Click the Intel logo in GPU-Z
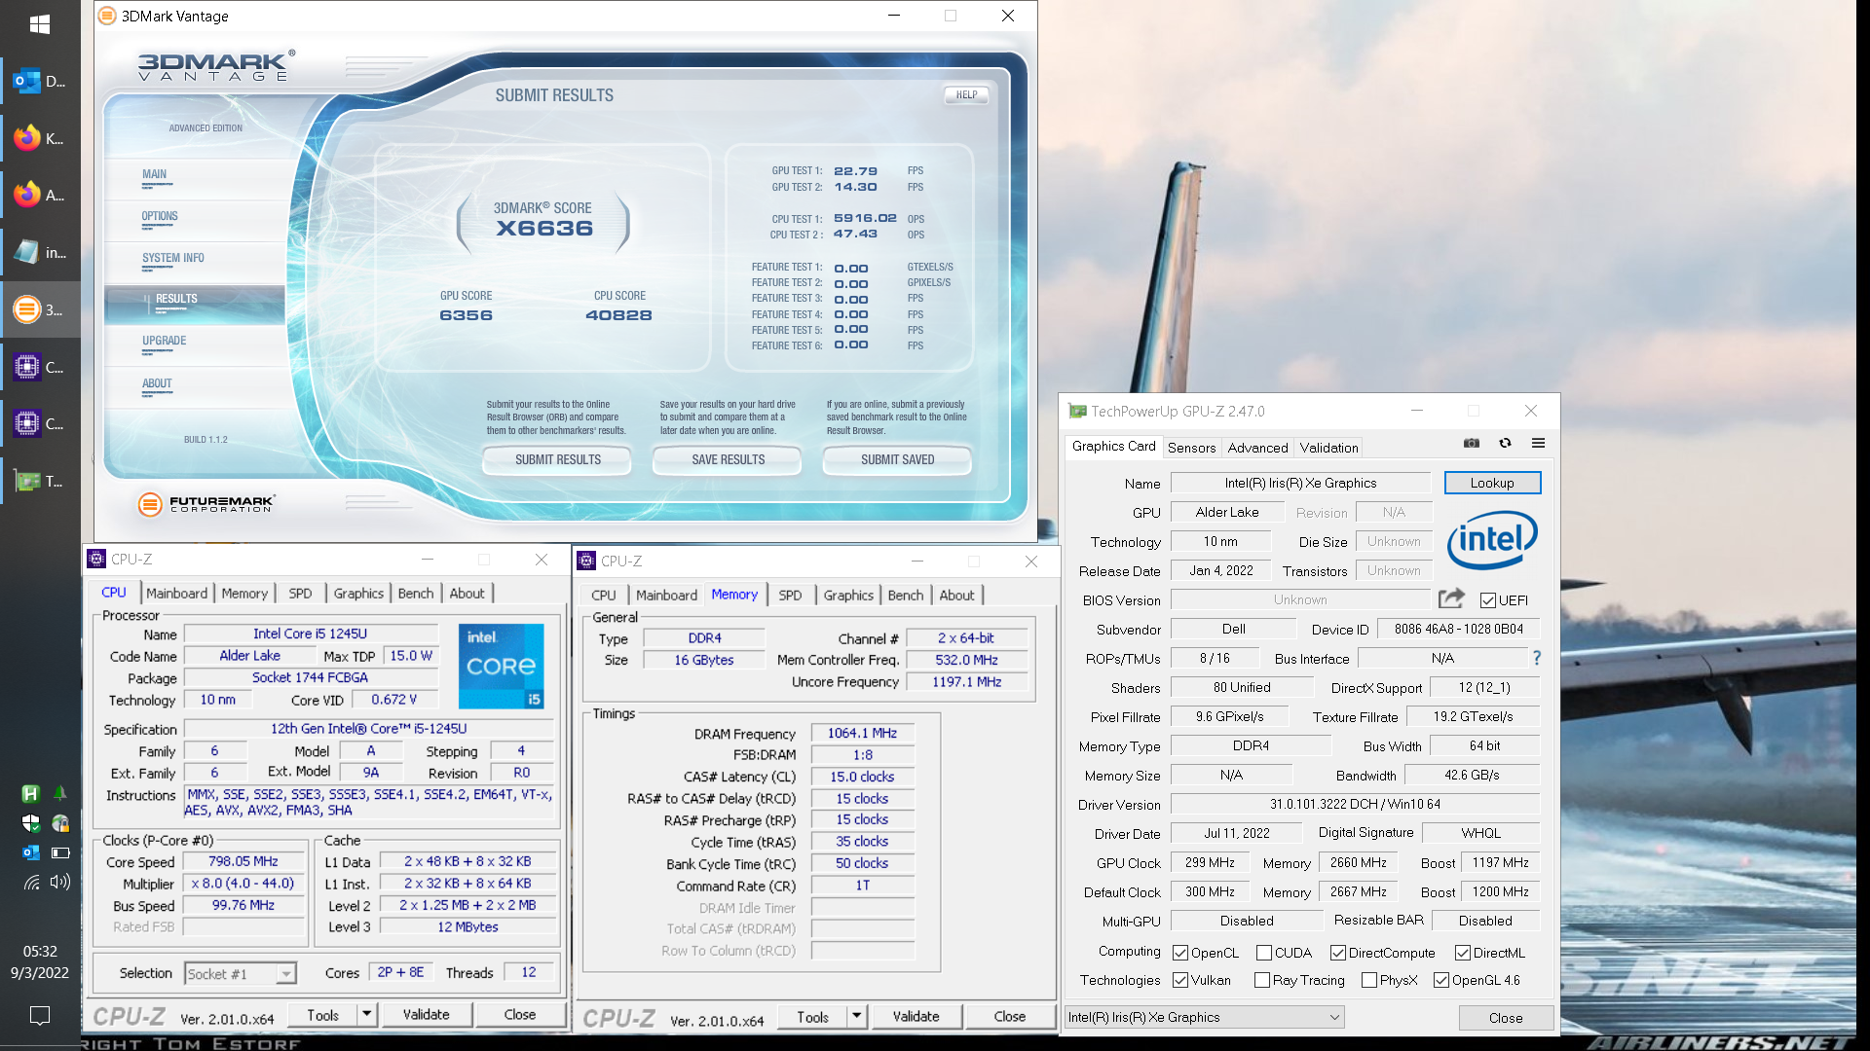This screenshot has height=1051, width=1870. pyautogui.click(x=1492, y=540)
